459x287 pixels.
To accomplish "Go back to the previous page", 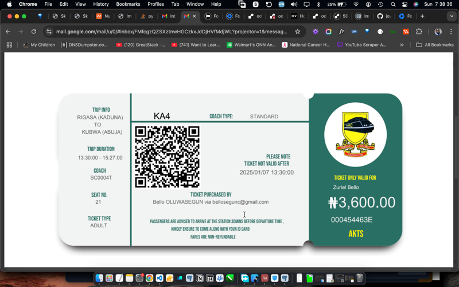I will point(8,32).
